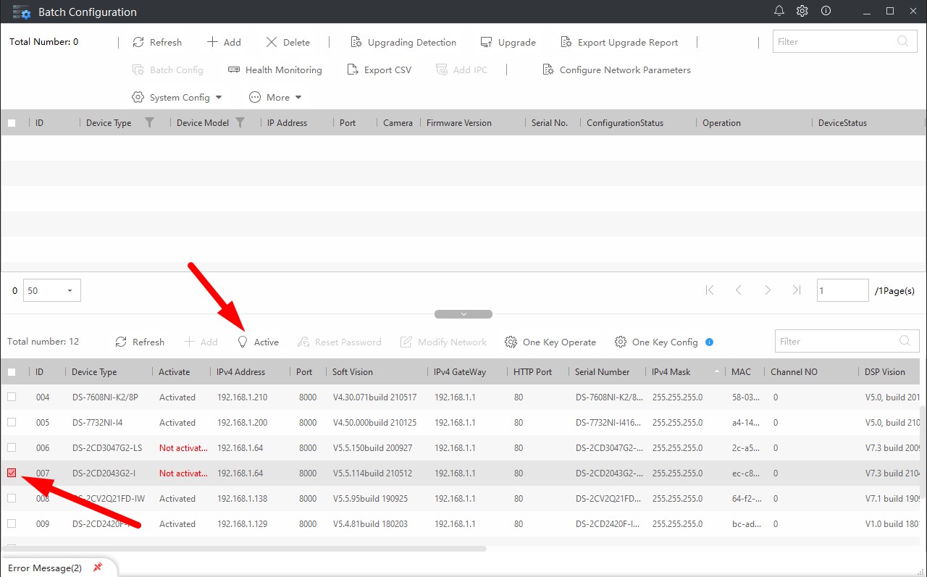Viewport: 927px width, 577px height.
Task: Open the System Config dropdown
Action: click(x=177, y=97)
